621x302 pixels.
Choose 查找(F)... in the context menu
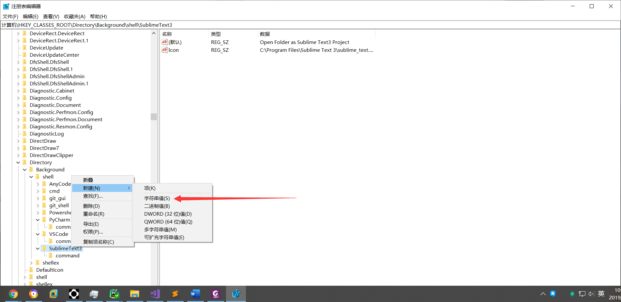[102, 196]
